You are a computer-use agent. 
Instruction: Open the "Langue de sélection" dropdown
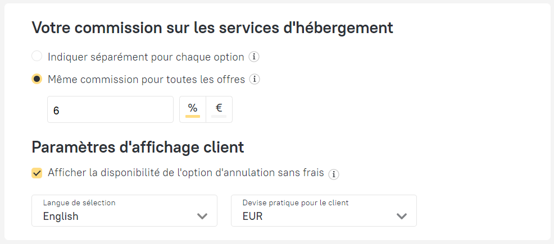coord(124,210)
